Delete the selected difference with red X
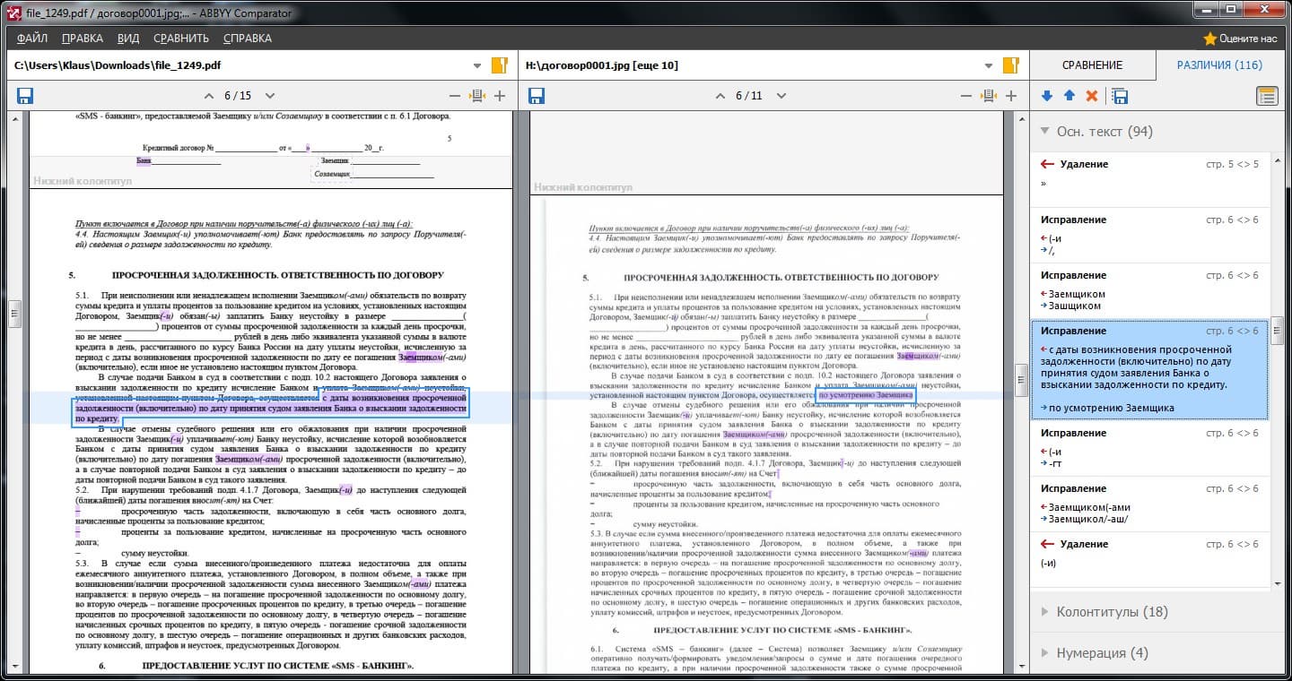 point(1092,96)
